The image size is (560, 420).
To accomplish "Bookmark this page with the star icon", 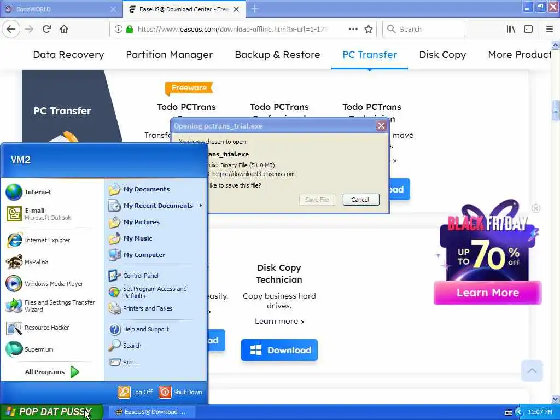I will [x=369, y=30].
